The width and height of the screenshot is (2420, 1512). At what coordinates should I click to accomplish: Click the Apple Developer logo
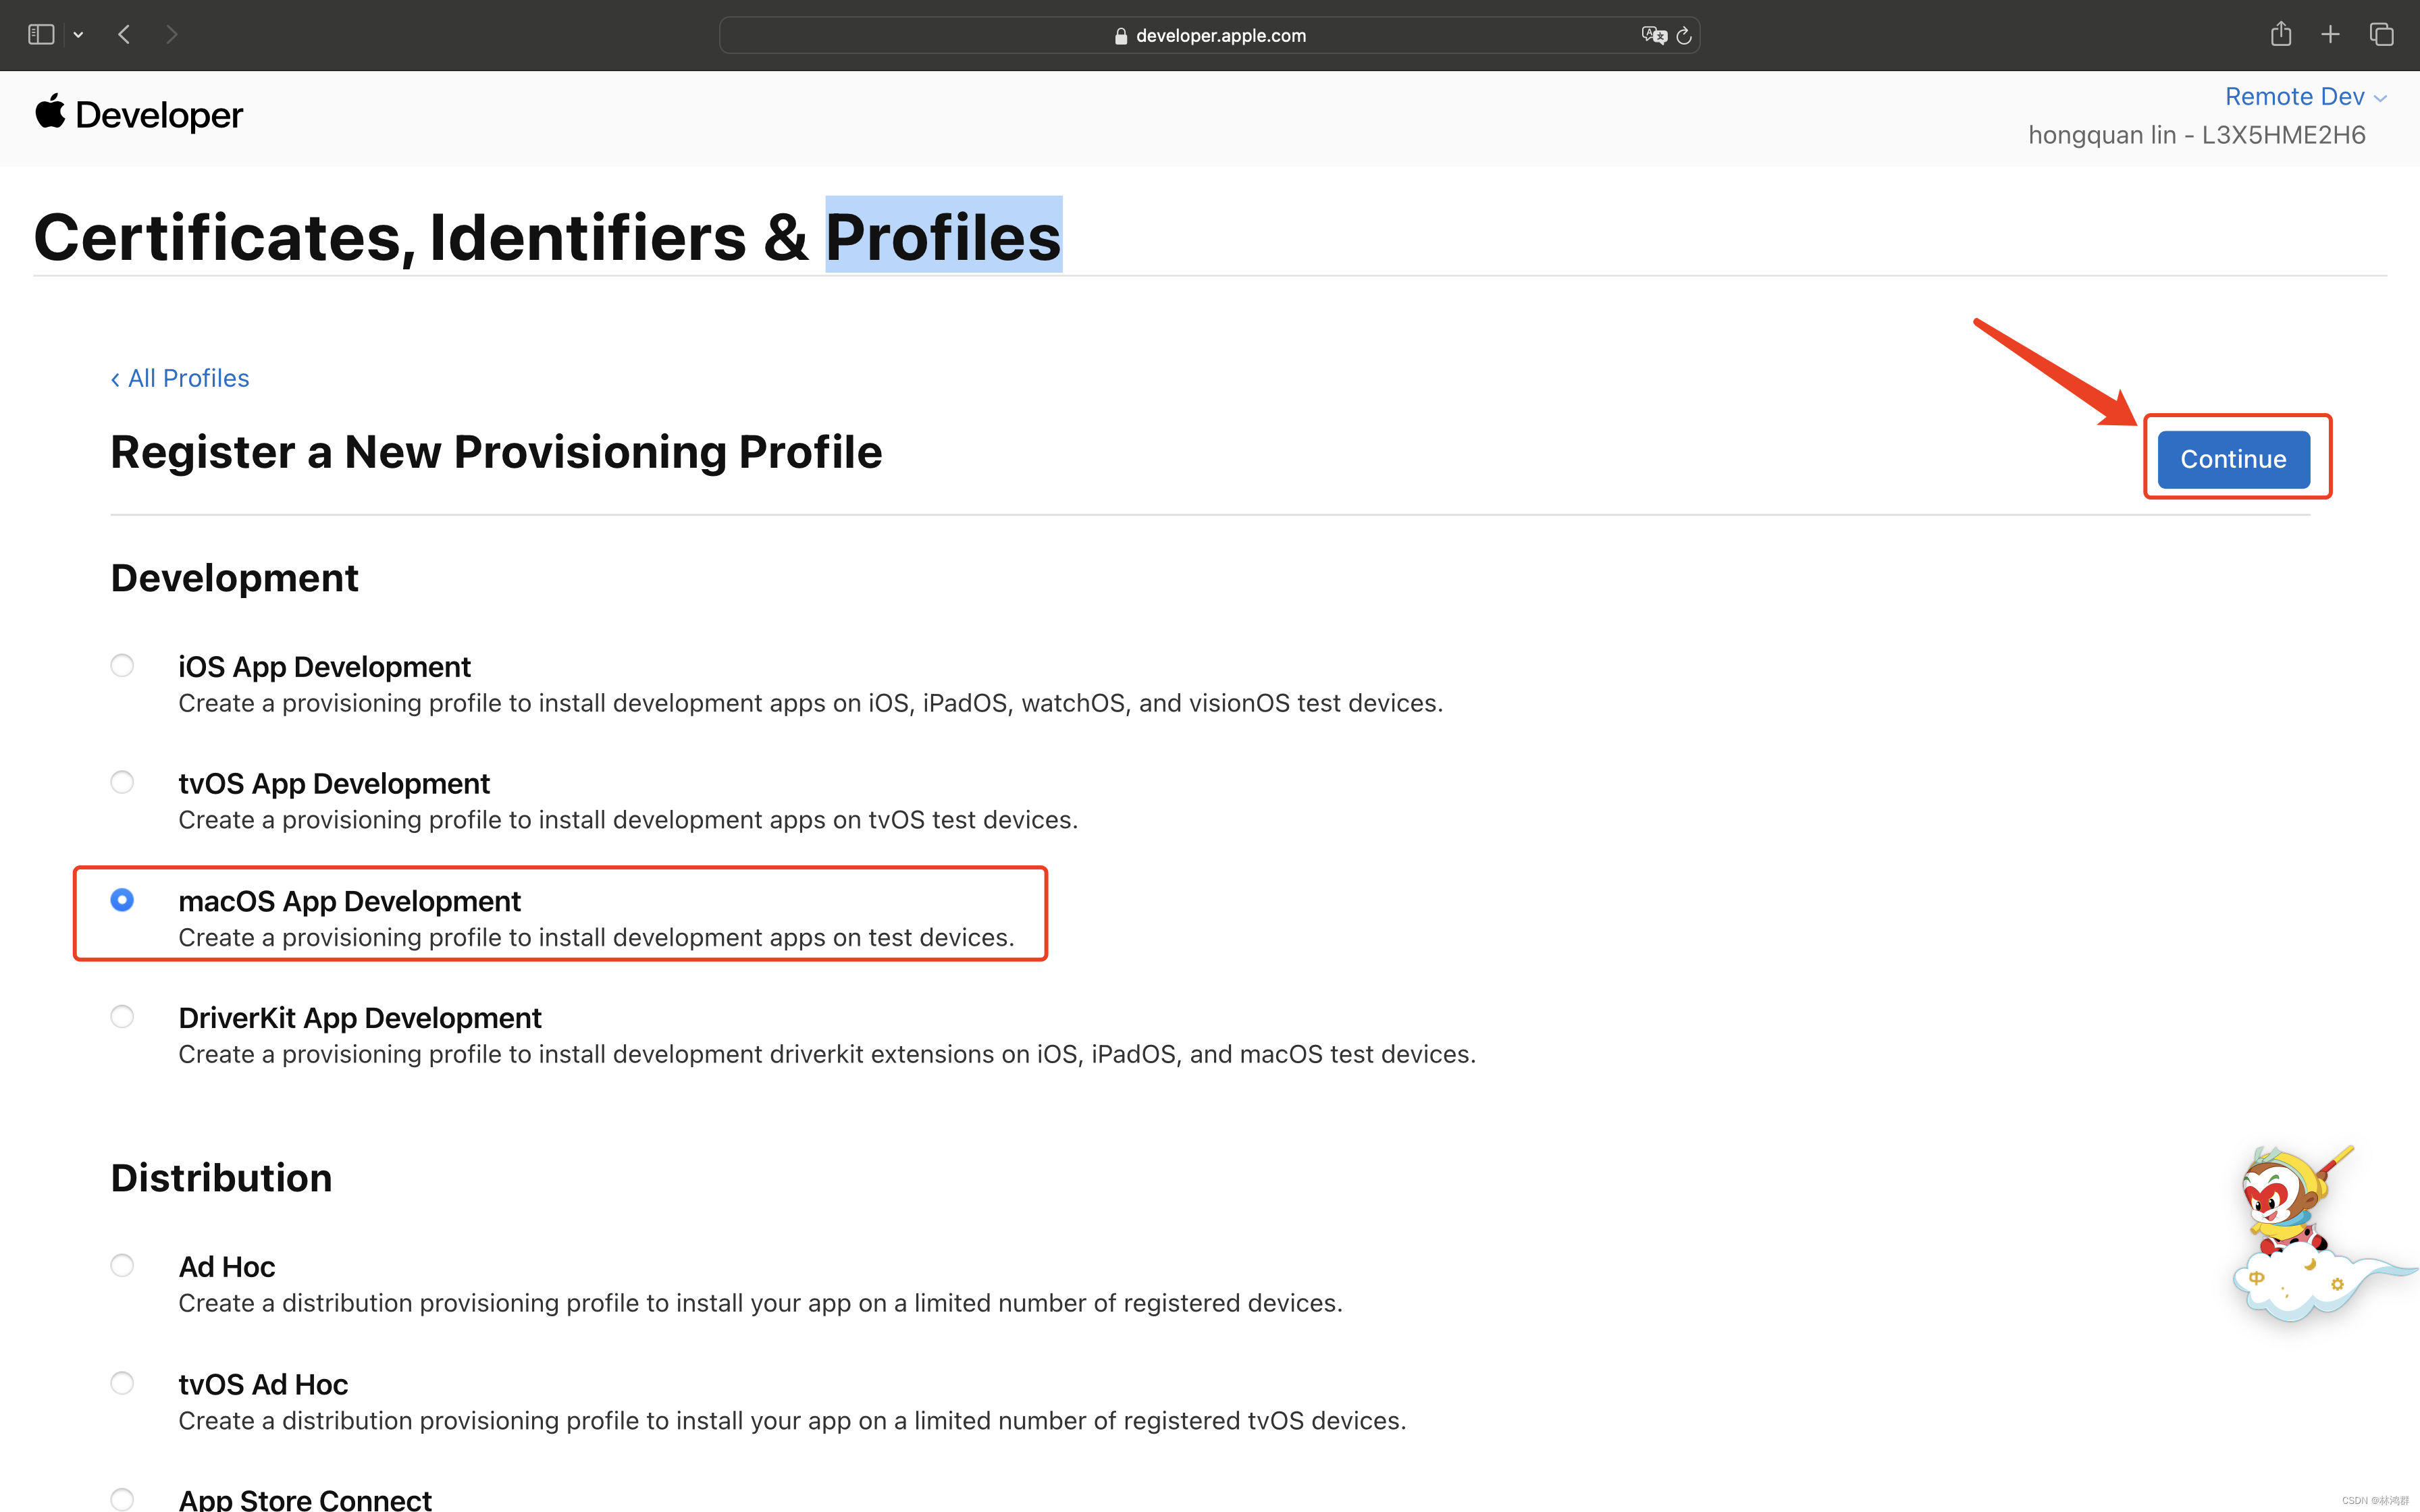pos(139,114)
